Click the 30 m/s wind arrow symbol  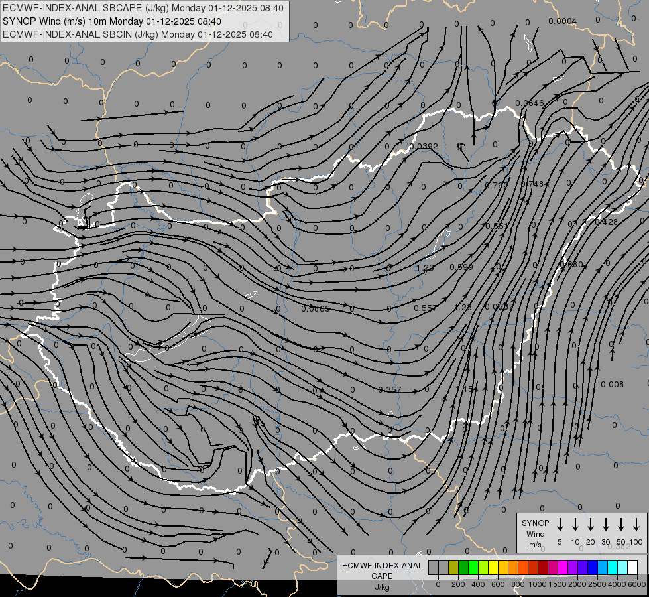(605, 525)
